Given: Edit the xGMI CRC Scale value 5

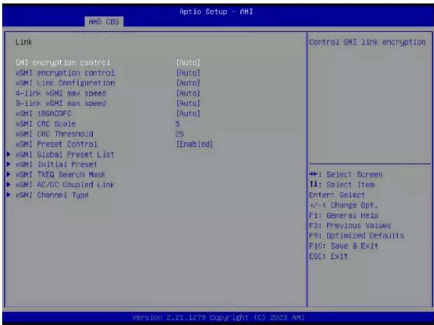Looking at the screenshot, I should [x=177, y=124].
